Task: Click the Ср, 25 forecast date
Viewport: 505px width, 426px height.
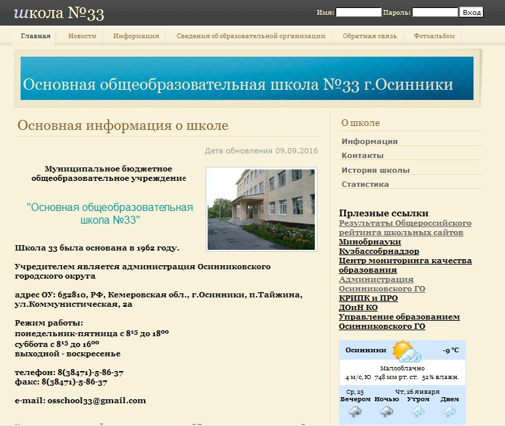Action: click(355, 392)
